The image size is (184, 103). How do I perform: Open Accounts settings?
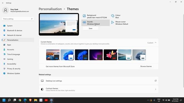[x=18, y=49]
